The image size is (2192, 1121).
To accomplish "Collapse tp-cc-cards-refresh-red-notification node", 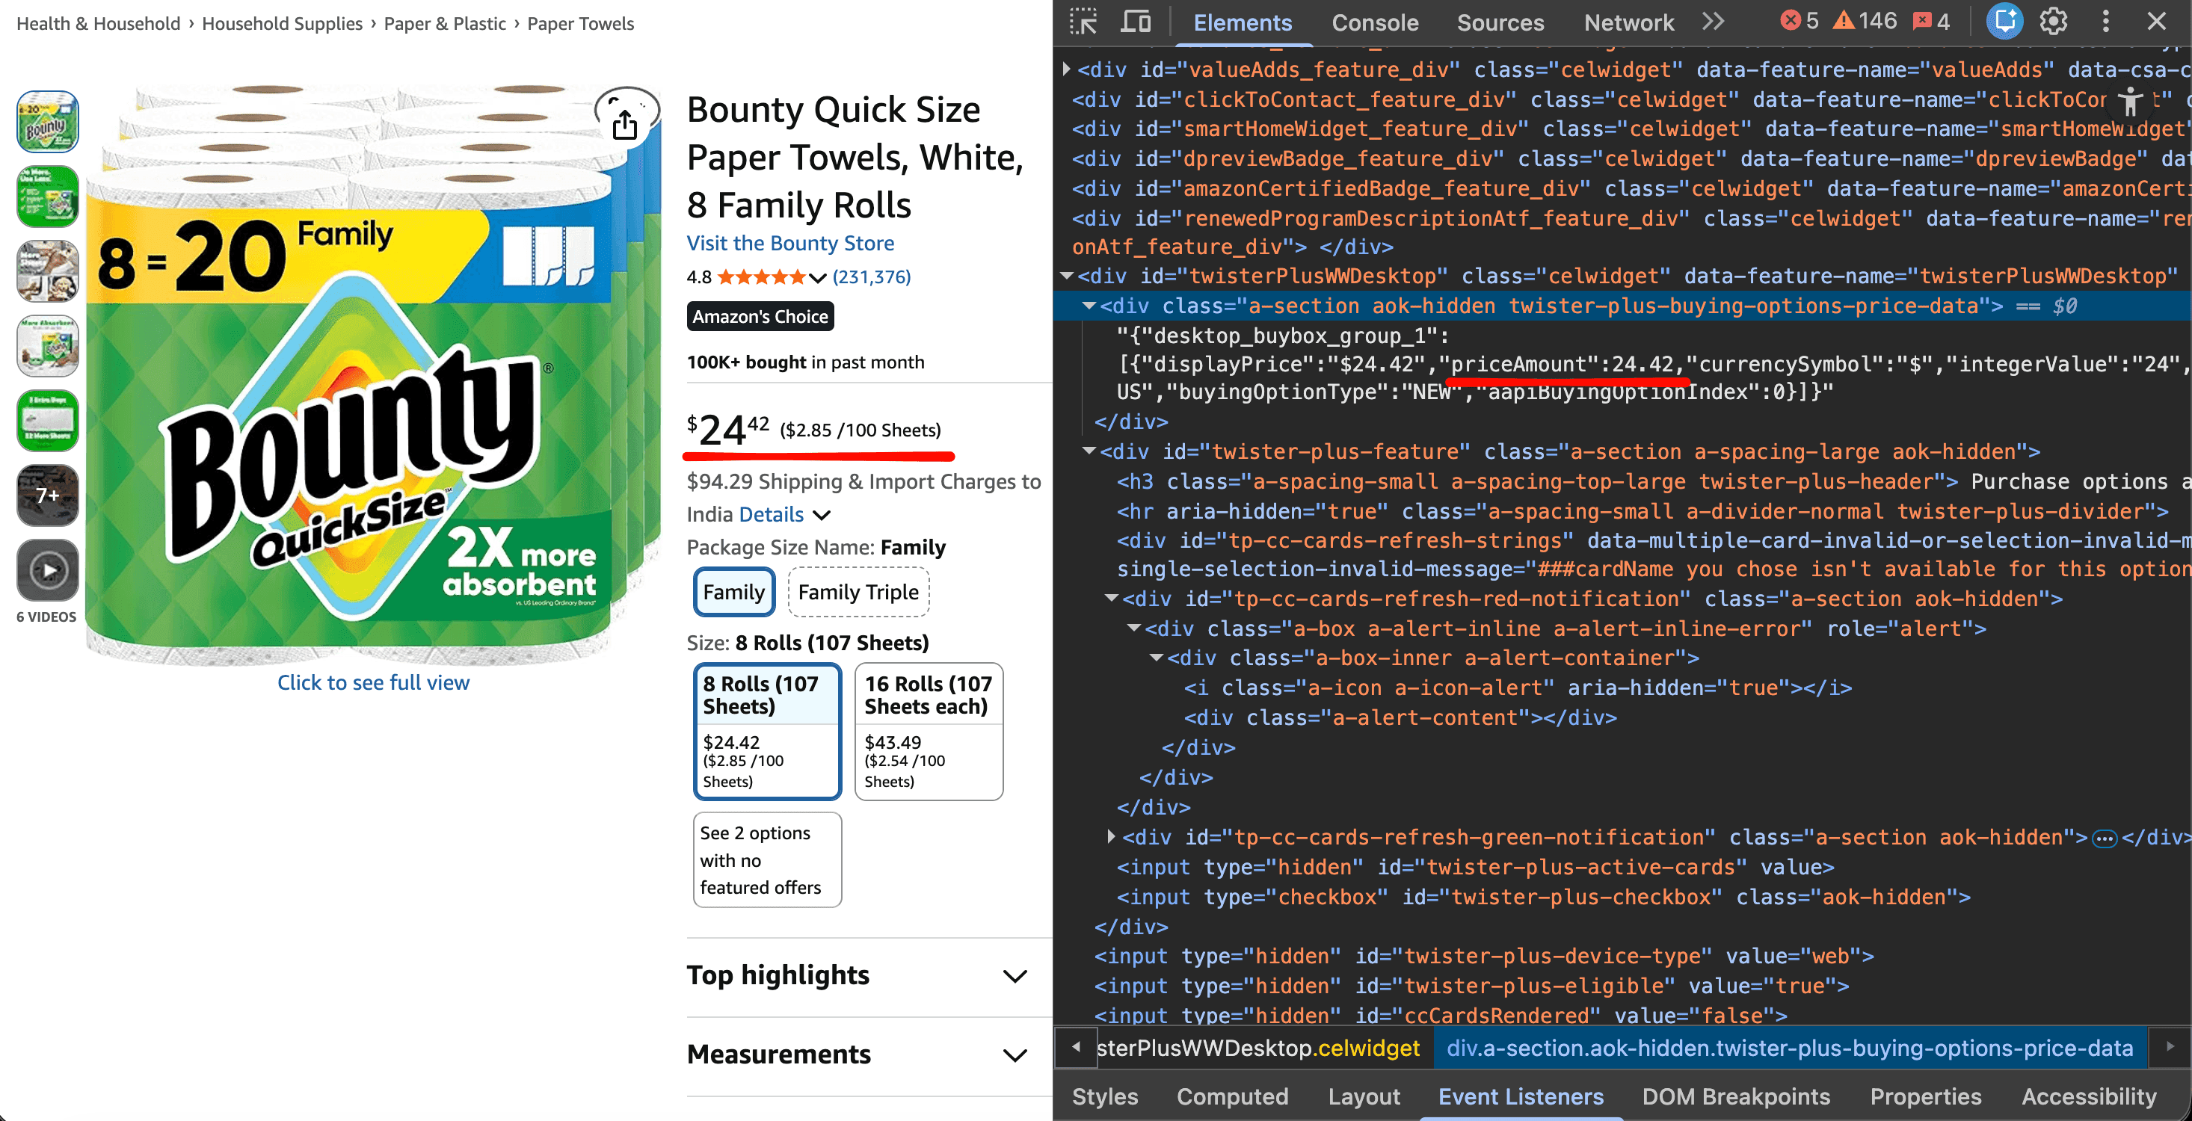I will (1110, 598).
